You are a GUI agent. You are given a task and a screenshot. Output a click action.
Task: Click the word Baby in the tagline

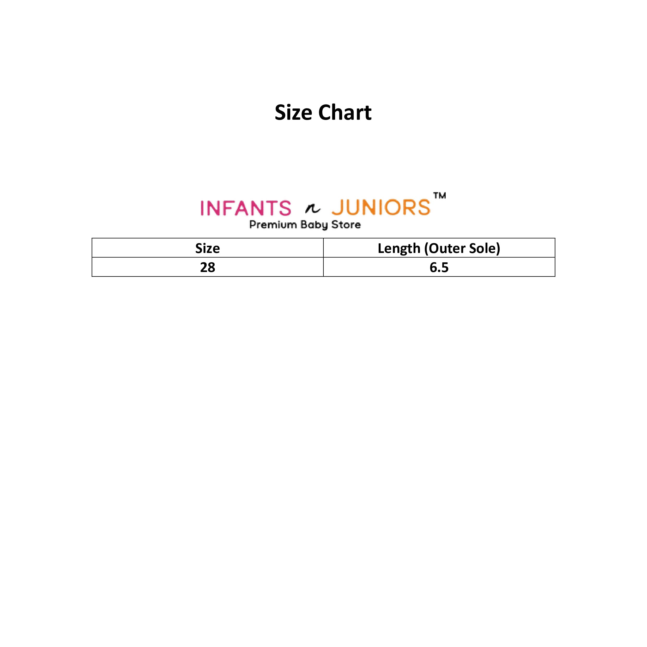(x=314, y=225)
